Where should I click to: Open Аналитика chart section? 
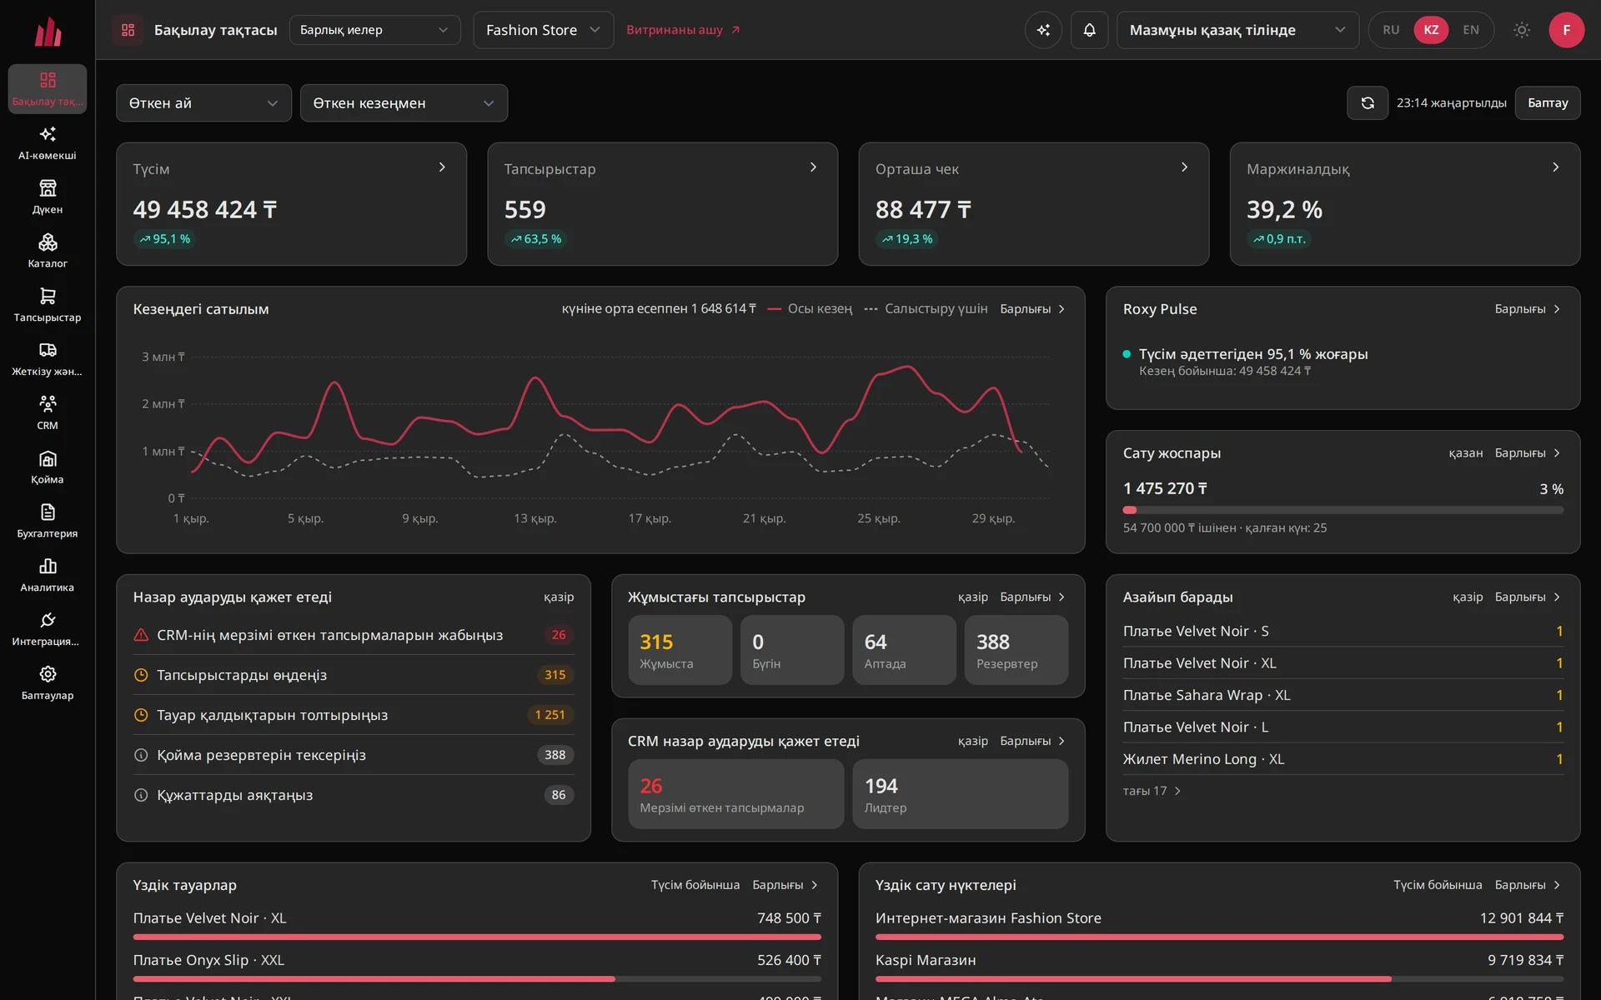click(48, 576)
